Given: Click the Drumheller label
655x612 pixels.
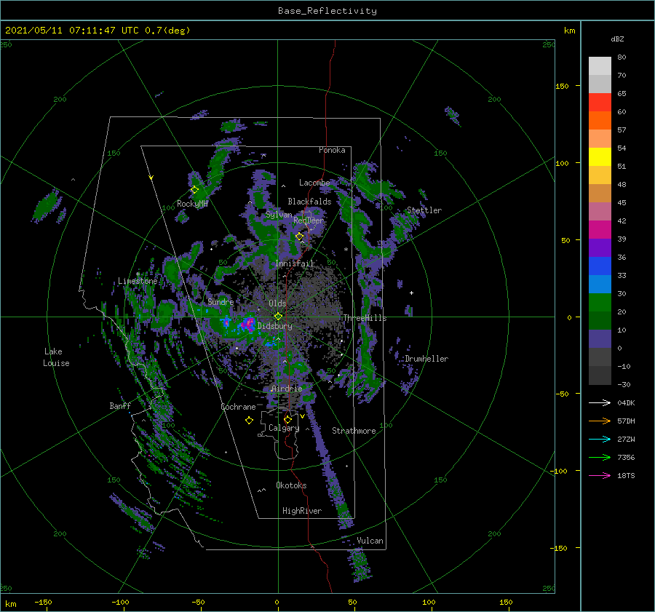Looking at the screenshot, I should [426, 359].
